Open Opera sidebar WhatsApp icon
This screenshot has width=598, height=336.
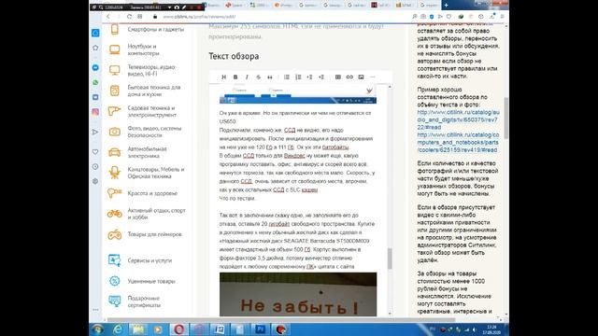click(x=95, y=82)
